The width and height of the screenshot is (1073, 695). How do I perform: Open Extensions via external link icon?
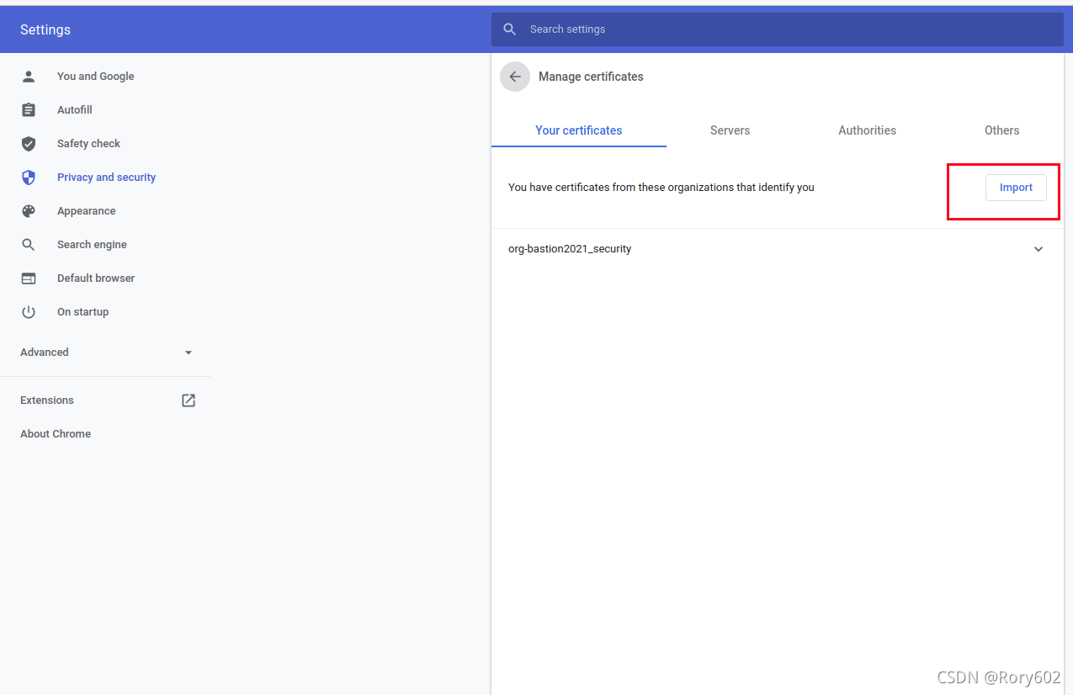click(x=188, y=400)
